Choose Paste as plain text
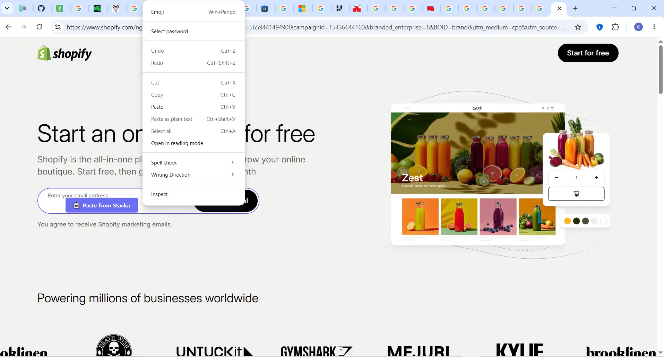 pyautogui.click(x=193, y=119)
